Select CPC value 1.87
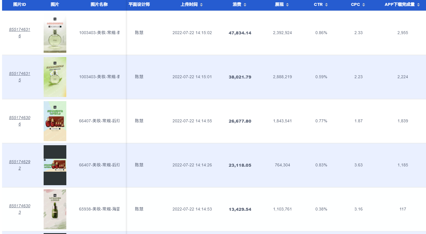The width and height of the screenshot is (426, 234). (358, 121)
